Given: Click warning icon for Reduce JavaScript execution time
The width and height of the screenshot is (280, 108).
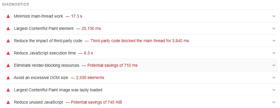Looking at the screenshot, I should pos(8,53).
